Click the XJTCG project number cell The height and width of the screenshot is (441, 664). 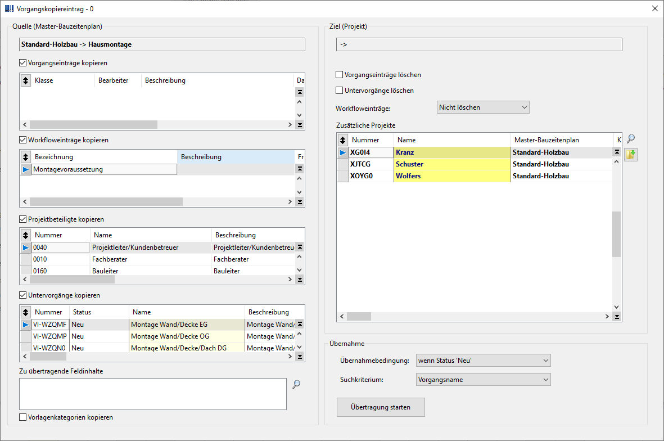371,164
